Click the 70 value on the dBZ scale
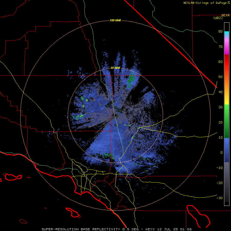The height and width of the screenshot is (231, 231). pos(220,46)
